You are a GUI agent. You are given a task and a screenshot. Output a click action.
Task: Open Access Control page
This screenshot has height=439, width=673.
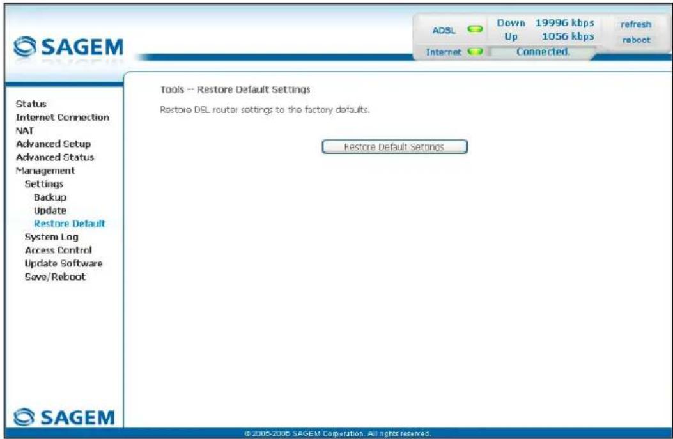(58, 250)
